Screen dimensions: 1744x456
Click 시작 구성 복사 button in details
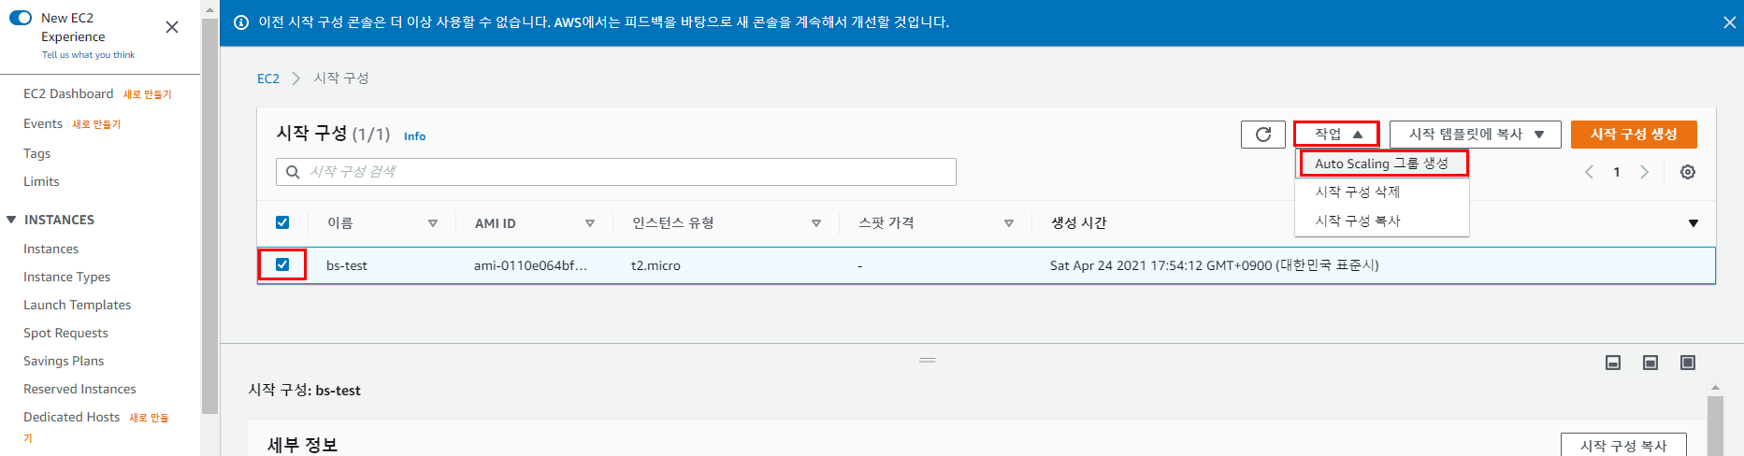1623,445
